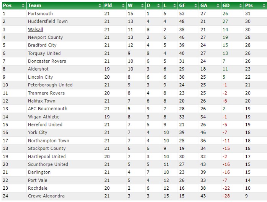Screen dimensions: 267x202
Task: Sort table by the Pos sort arrows
Action: [x=23, y=6]
